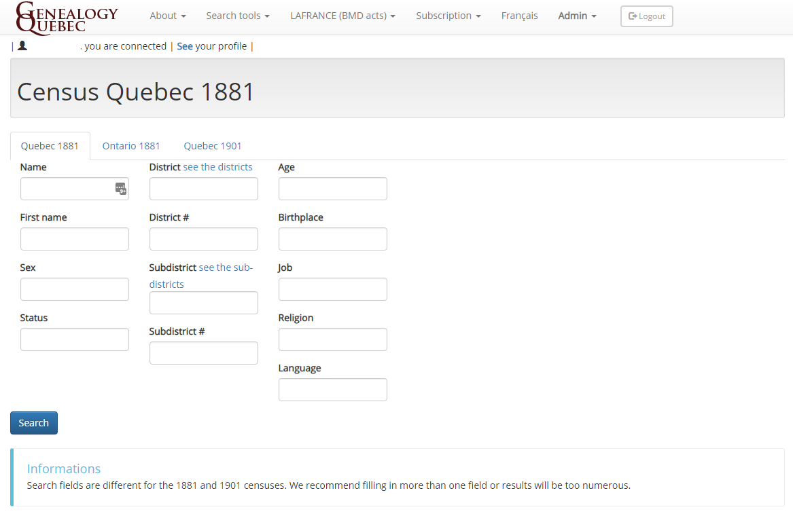Viewport: 793px width, 518px height.
Task: Focus the Job input field
Action: click(333, 289)
